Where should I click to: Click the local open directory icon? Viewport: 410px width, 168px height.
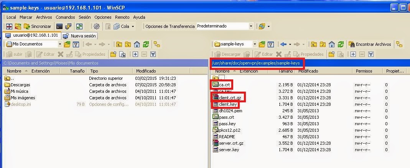click(x=67, y=44)
